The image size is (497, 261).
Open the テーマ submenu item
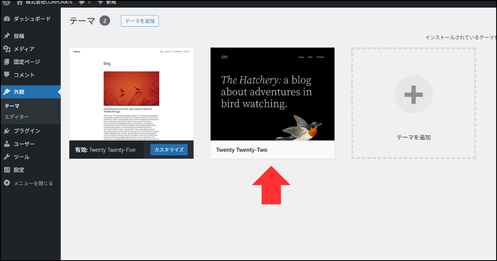[x=12, y=106]
